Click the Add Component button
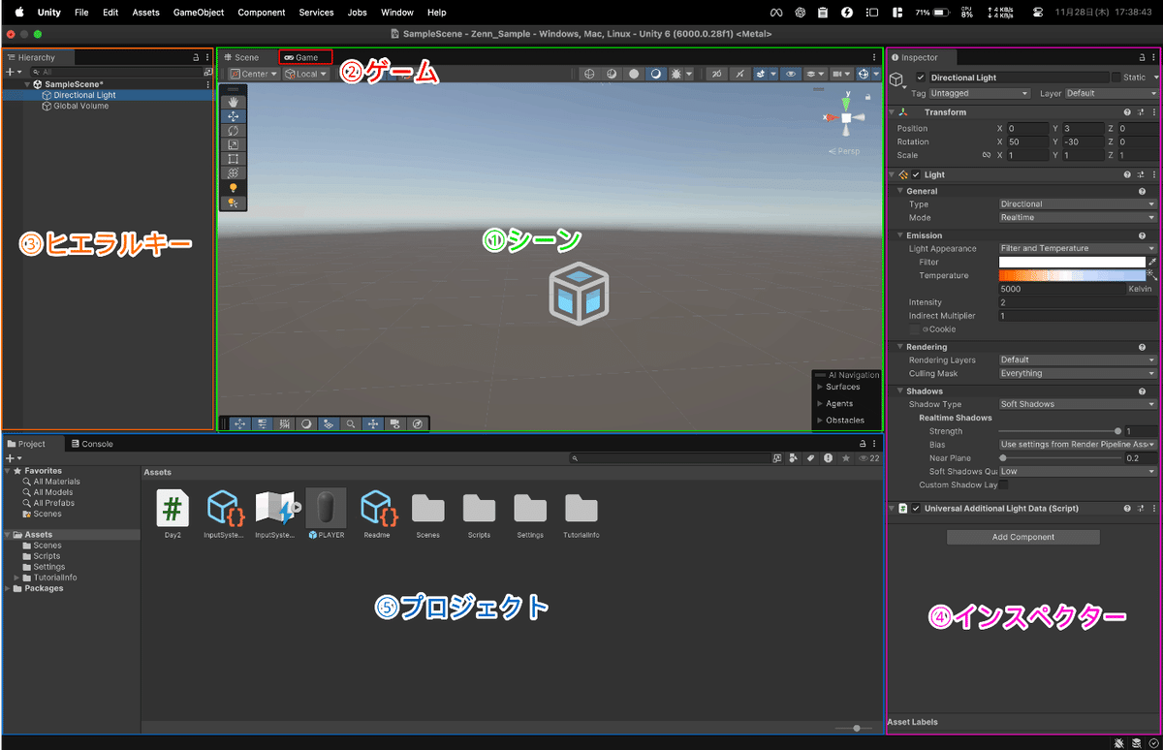 coord(1022,536)
